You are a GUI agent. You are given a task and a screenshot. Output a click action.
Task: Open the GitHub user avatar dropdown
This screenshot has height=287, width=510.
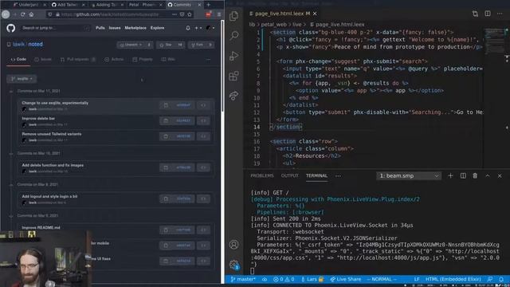coord(210,28)
